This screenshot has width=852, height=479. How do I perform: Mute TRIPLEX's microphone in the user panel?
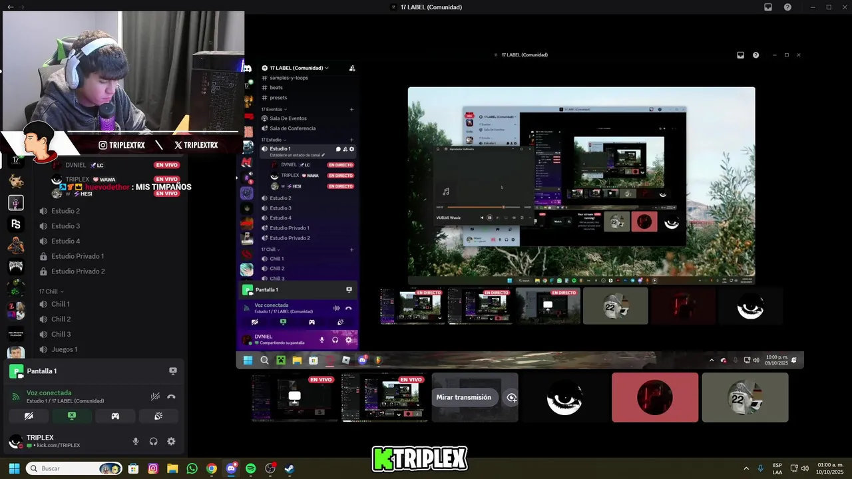click(x=136, y=441)
